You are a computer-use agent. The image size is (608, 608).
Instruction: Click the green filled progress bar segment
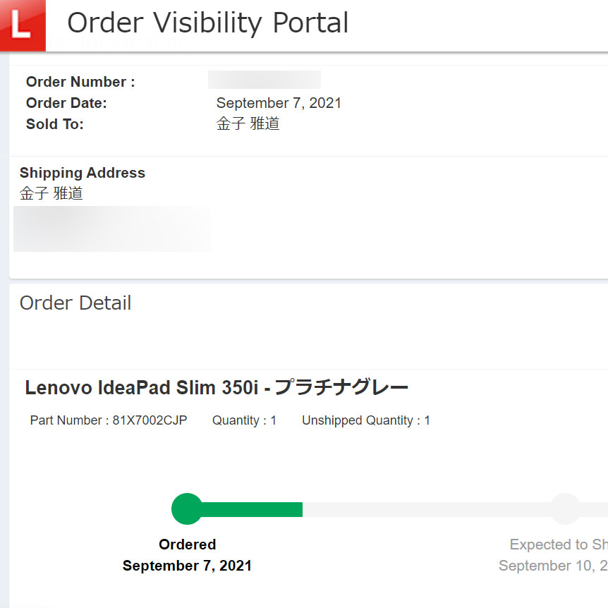(x=251, y=509)
